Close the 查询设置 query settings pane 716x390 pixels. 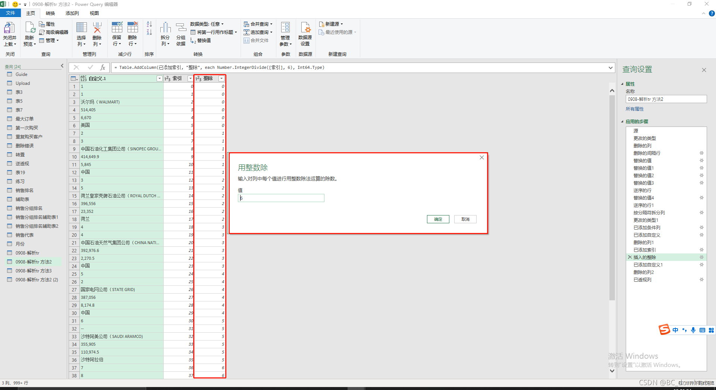[704, 70]
